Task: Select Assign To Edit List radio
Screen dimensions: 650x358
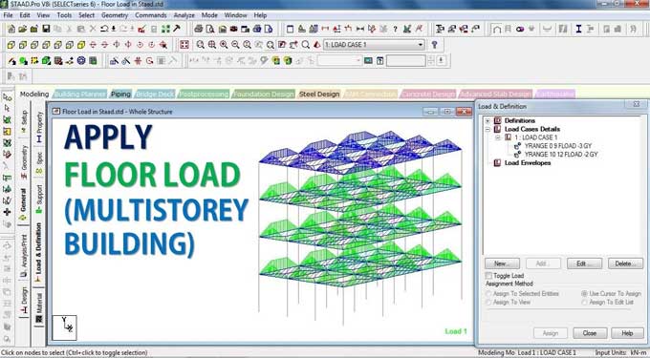Action: click(584, 303)
